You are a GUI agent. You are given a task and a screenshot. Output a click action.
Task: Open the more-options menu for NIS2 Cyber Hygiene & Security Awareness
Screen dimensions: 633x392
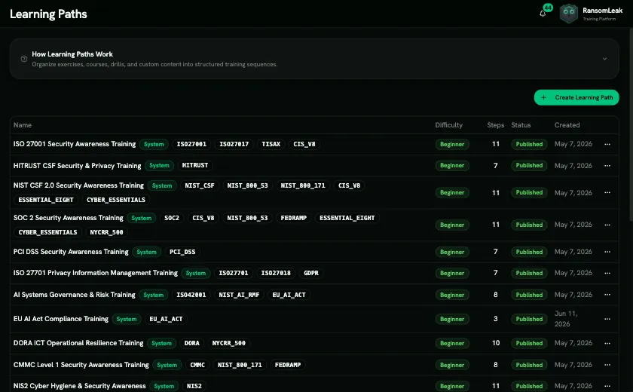[x=607, y=387]
